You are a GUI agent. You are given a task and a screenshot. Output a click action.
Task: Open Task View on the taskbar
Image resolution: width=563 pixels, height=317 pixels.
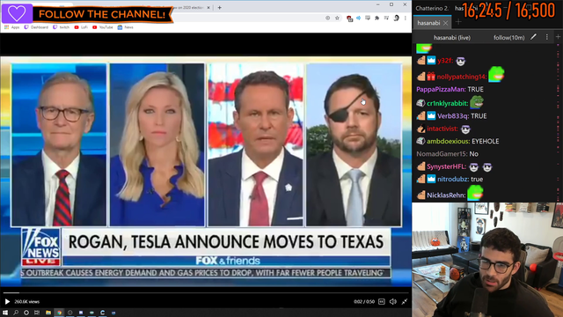tap(37, 313)
